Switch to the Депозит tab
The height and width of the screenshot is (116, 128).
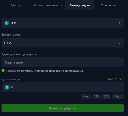16,5
